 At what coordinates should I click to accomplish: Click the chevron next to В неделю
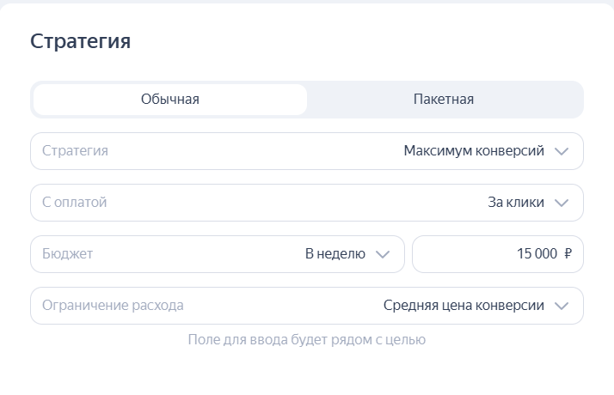tap(384, 254)
